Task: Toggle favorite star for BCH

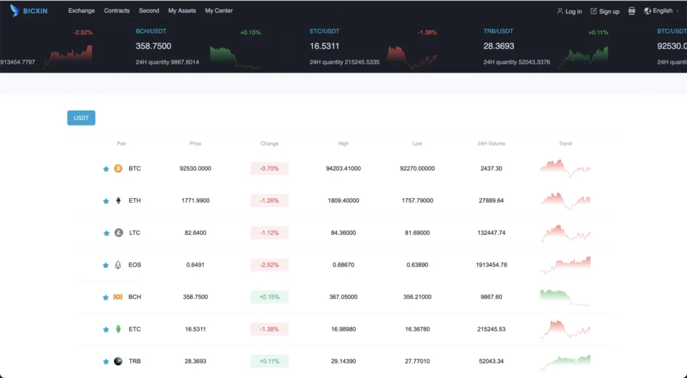Action: [x=105, y=297]
